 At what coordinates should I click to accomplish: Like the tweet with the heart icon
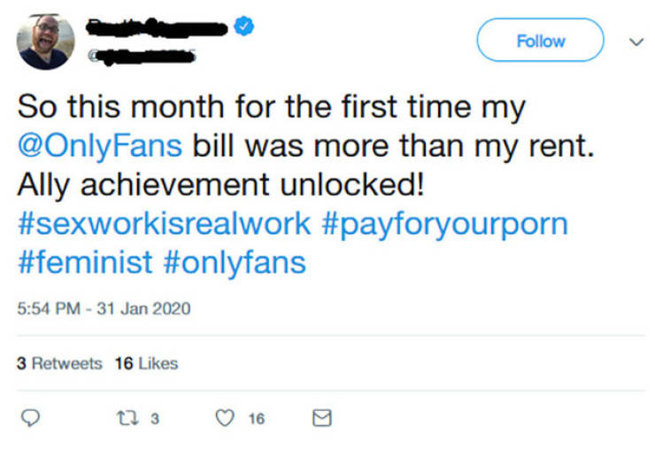(226, 418)
